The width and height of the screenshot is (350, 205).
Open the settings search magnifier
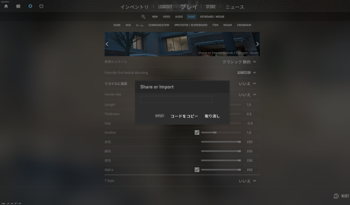coord(143,17)
